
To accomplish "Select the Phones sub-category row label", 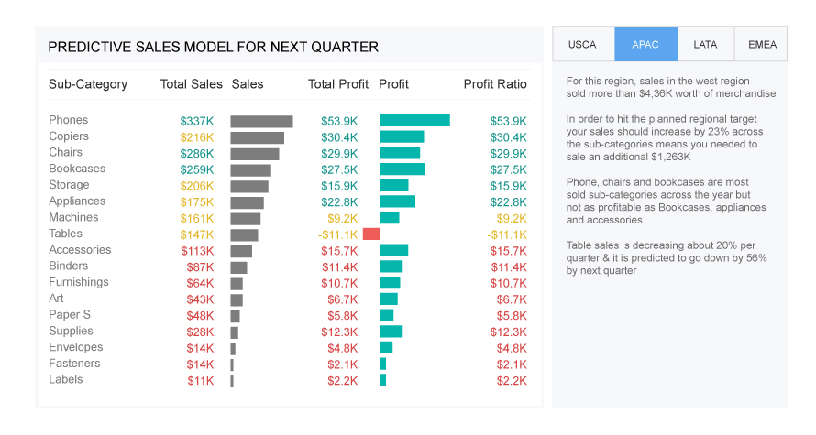I will pyautogui.click(x=69, y=120).
